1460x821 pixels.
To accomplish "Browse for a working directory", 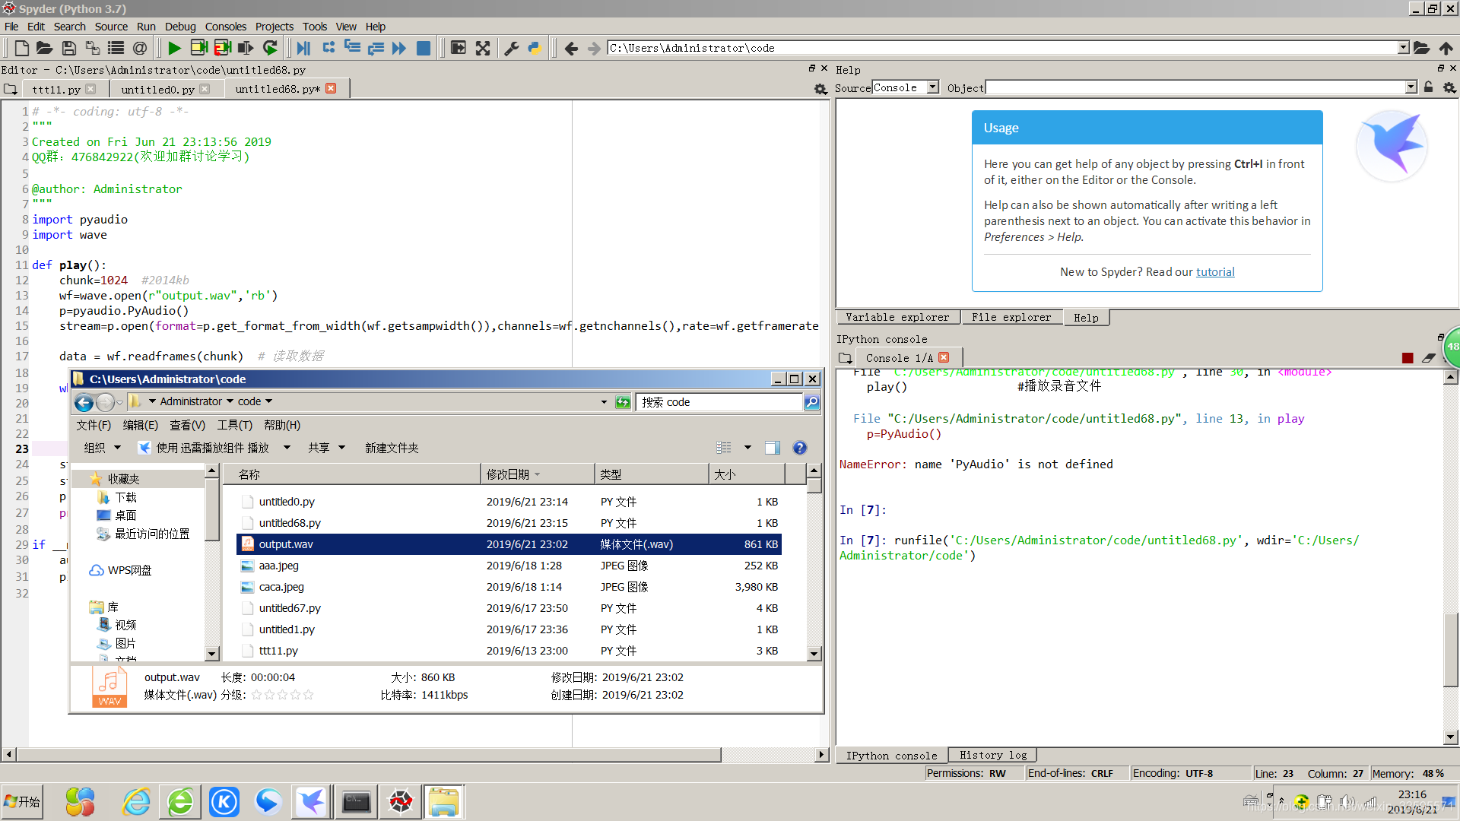I will (x=1421, y=48).
